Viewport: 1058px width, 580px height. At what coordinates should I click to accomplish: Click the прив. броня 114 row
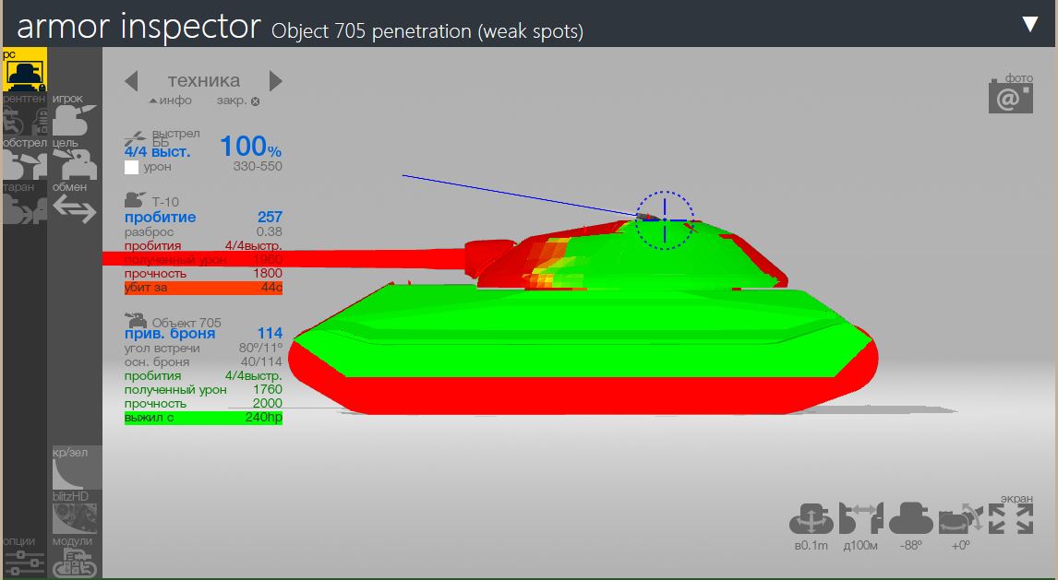click(203, 334)
